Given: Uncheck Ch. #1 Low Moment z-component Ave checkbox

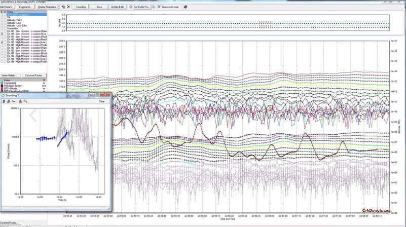Looking at the screenshot, I should [x=2, y=34].
